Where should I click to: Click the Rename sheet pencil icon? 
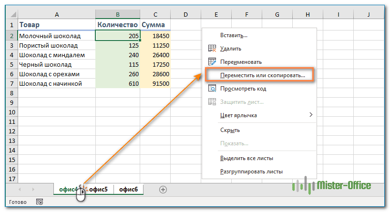tap(213, 62)
